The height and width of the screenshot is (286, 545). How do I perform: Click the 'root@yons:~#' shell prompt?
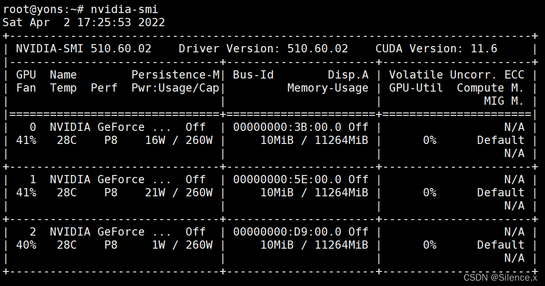(44, 9)
